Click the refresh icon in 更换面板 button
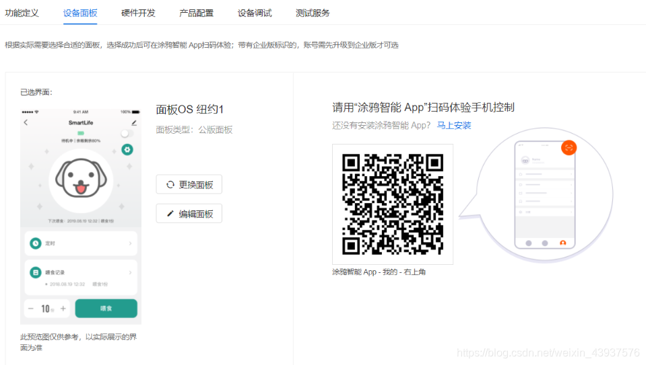Image resolution: width=646 pixels, height=365 pixels. [x=170, y=185]
